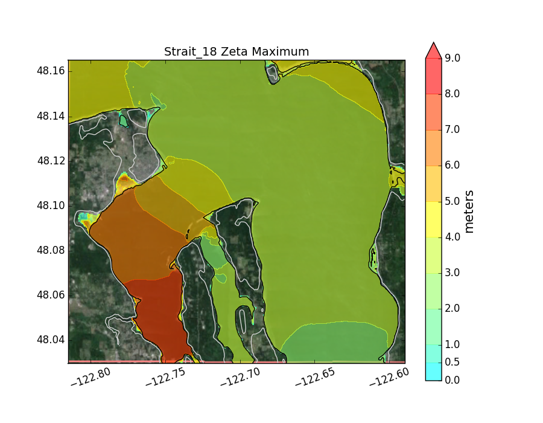Select the 5.0–6.0 light orange colorbar band
This screenshot has width=543, height=423.
434,184
